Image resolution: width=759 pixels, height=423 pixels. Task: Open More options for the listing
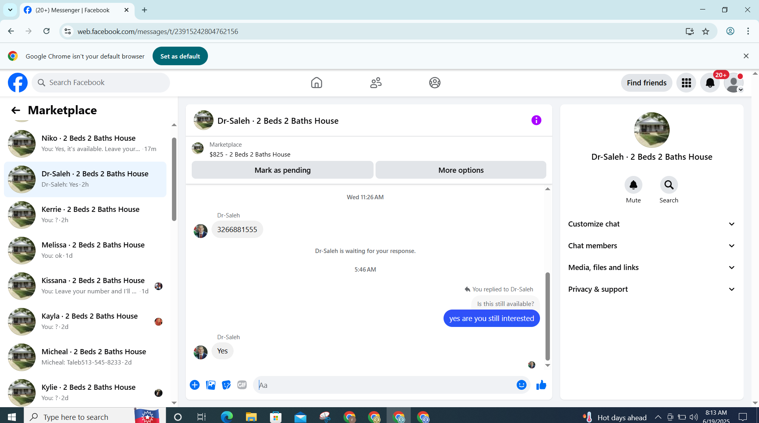point(461,170)
